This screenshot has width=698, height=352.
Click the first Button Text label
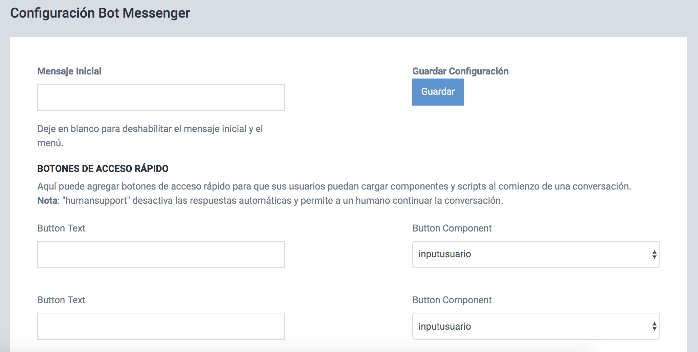pyautogui.click(x=61, y=228)
